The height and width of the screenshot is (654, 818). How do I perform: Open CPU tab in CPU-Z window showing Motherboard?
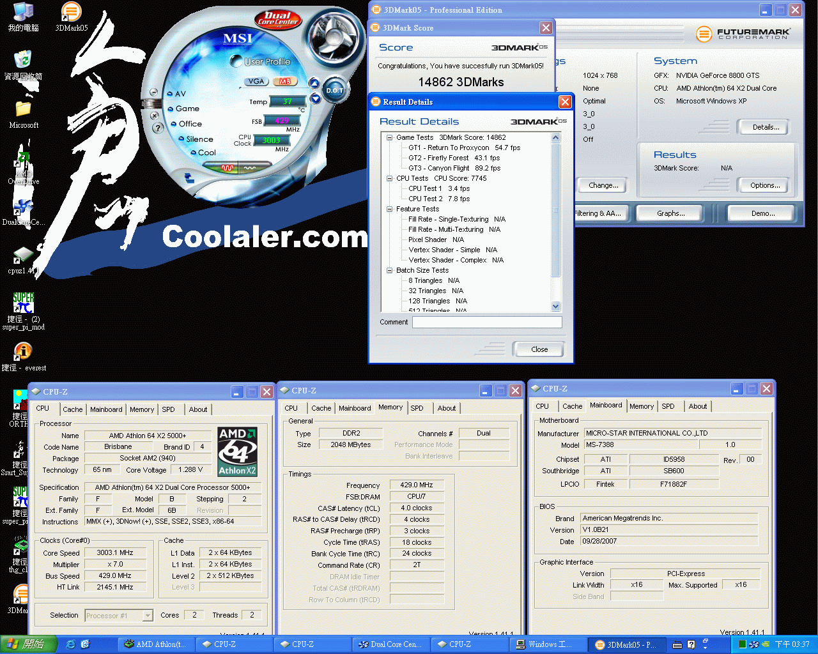[x=543, y=406]
